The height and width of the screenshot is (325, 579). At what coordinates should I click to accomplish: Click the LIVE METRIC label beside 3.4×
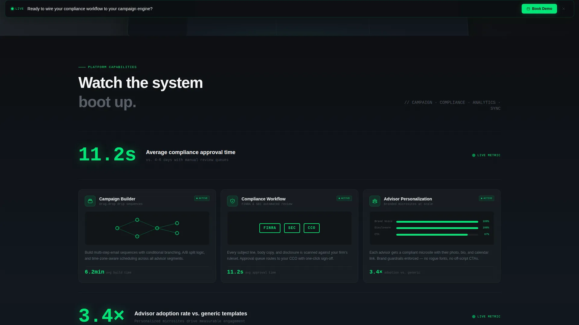486,317
